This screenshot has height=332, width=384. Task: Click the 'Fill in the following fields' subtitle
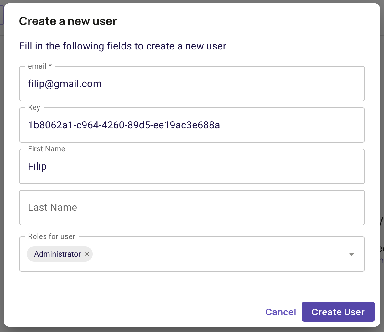(122, 46)
